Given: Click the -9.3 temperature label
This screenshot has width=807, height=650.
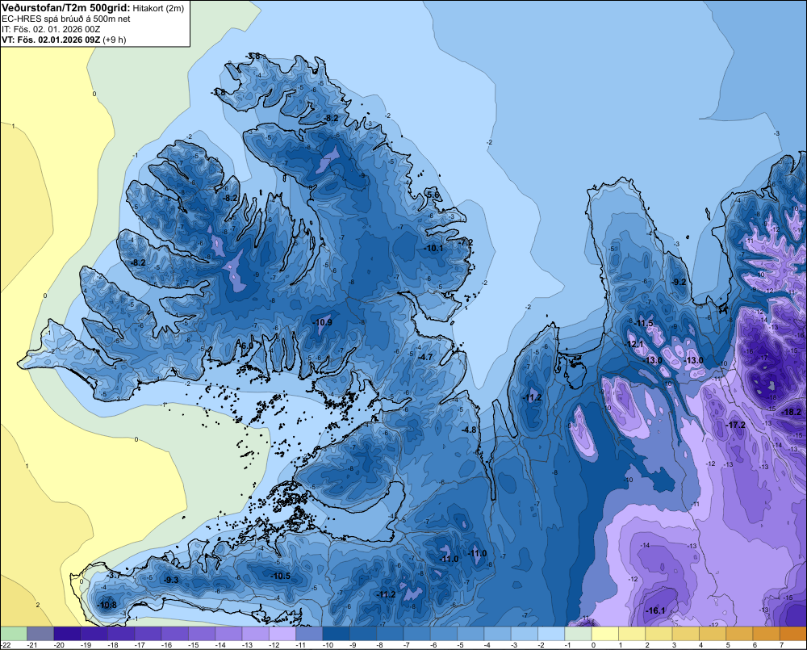Looking at the screenshot, I should point(171,580).
